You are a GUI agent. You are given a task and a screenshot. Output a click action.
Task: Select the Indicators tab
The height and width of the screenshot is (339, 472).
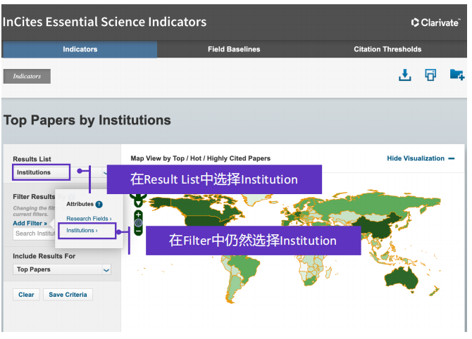pyautogui.click(x=80, y=49)
